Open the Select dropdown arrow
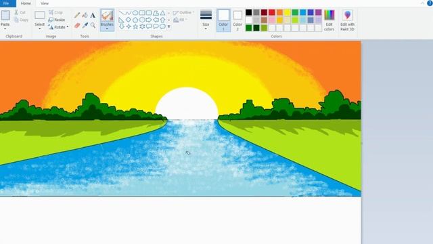This screenshot has width=433, height=244. [40, 28]
